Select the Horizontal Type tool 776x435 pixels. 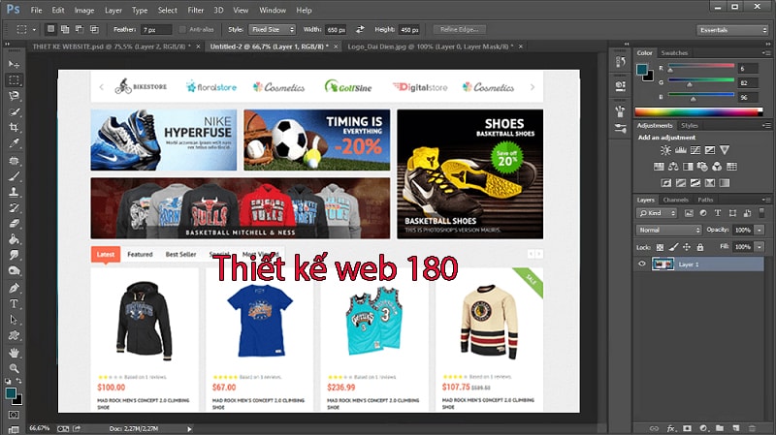point(14,303)
